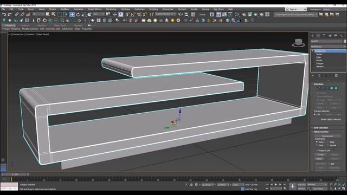Toggle 3D Snaps icon

(127, 15)
